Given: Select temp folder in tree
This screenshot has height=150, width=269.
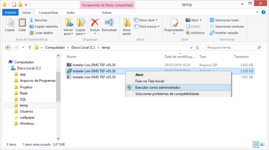Looking at the screenshot, I should tap(29, 105).
